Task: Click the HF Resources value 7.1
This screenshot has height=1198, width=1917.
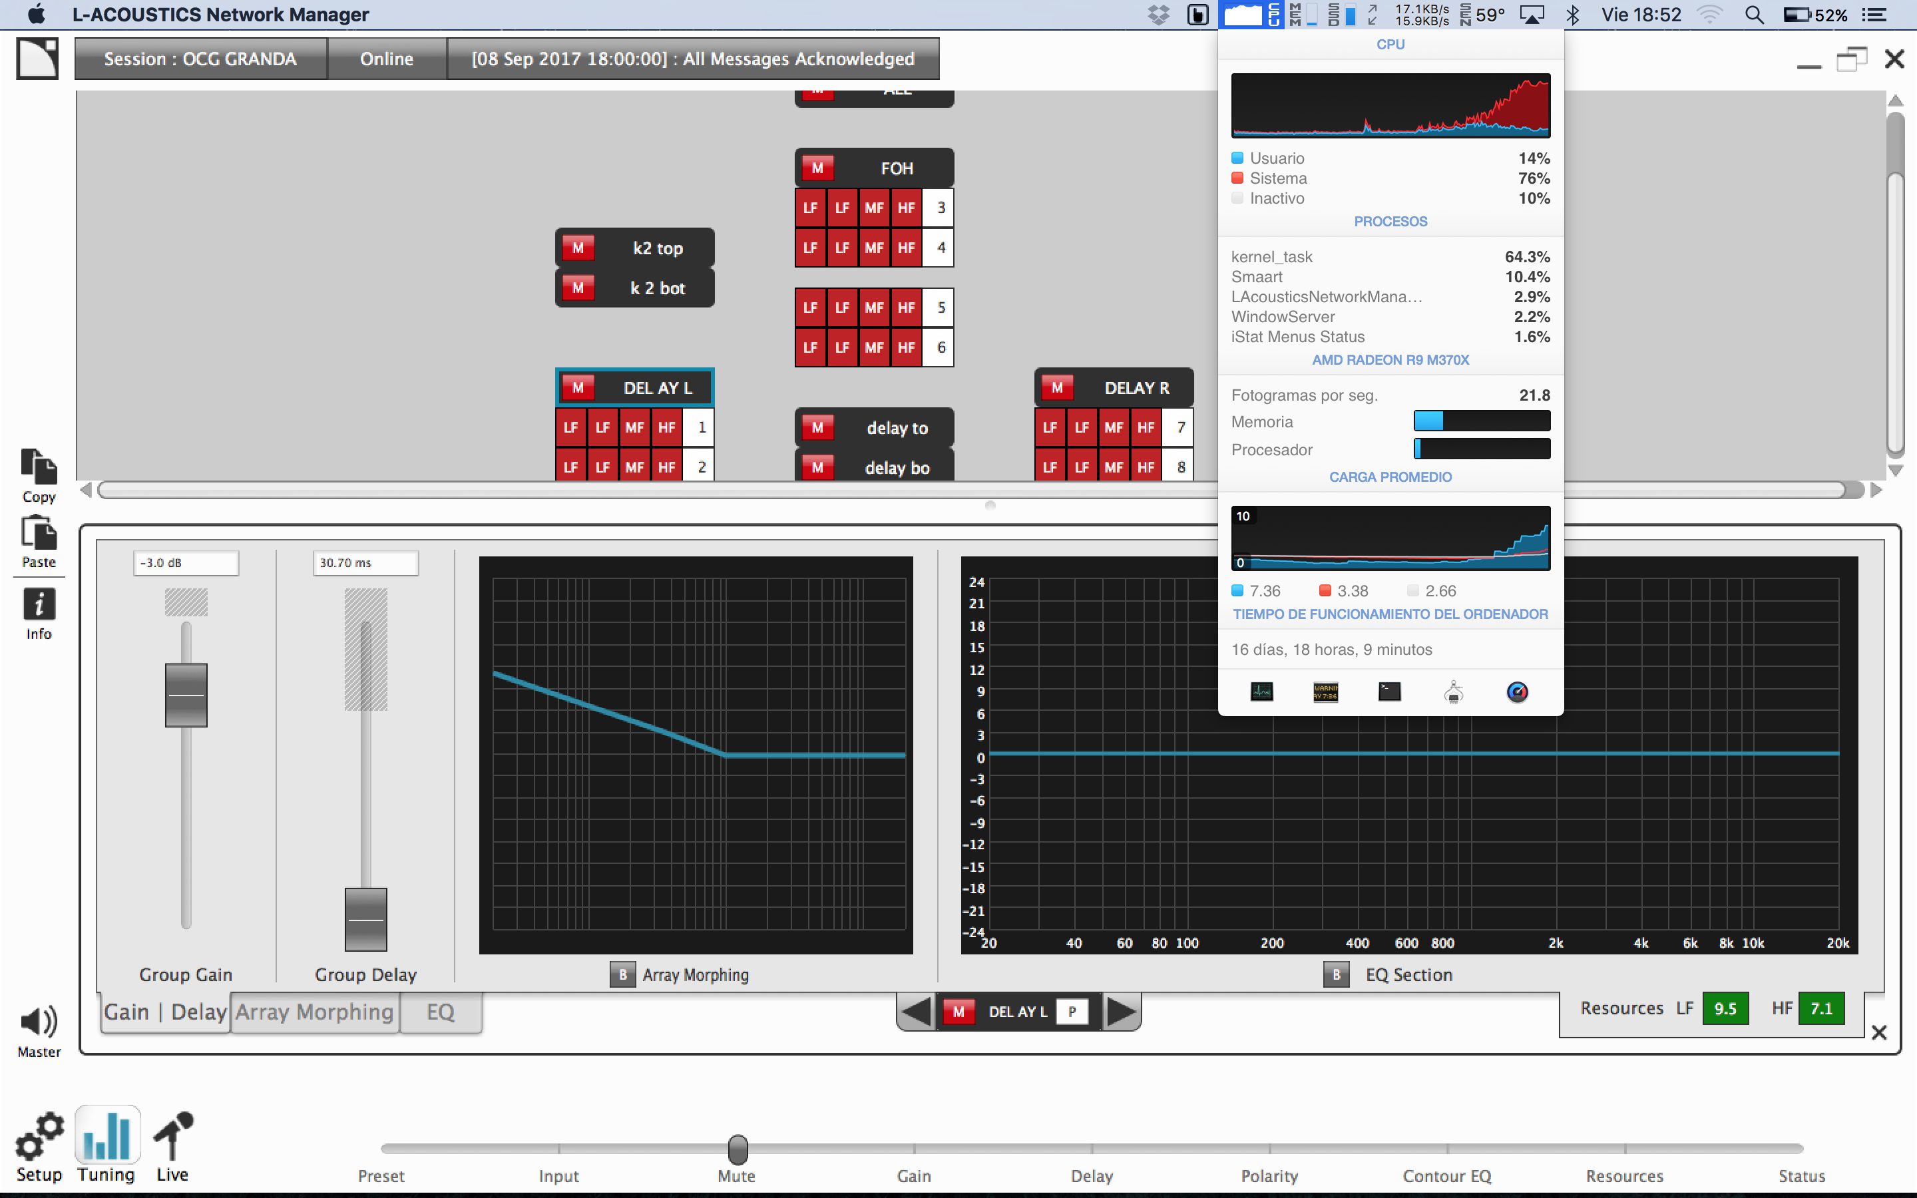Action: tap(1821, 1008)
